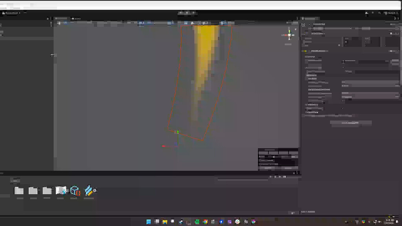Open the material asset thumbnail
The width and height of the screenshot is (402, 226).
point(61,191)
